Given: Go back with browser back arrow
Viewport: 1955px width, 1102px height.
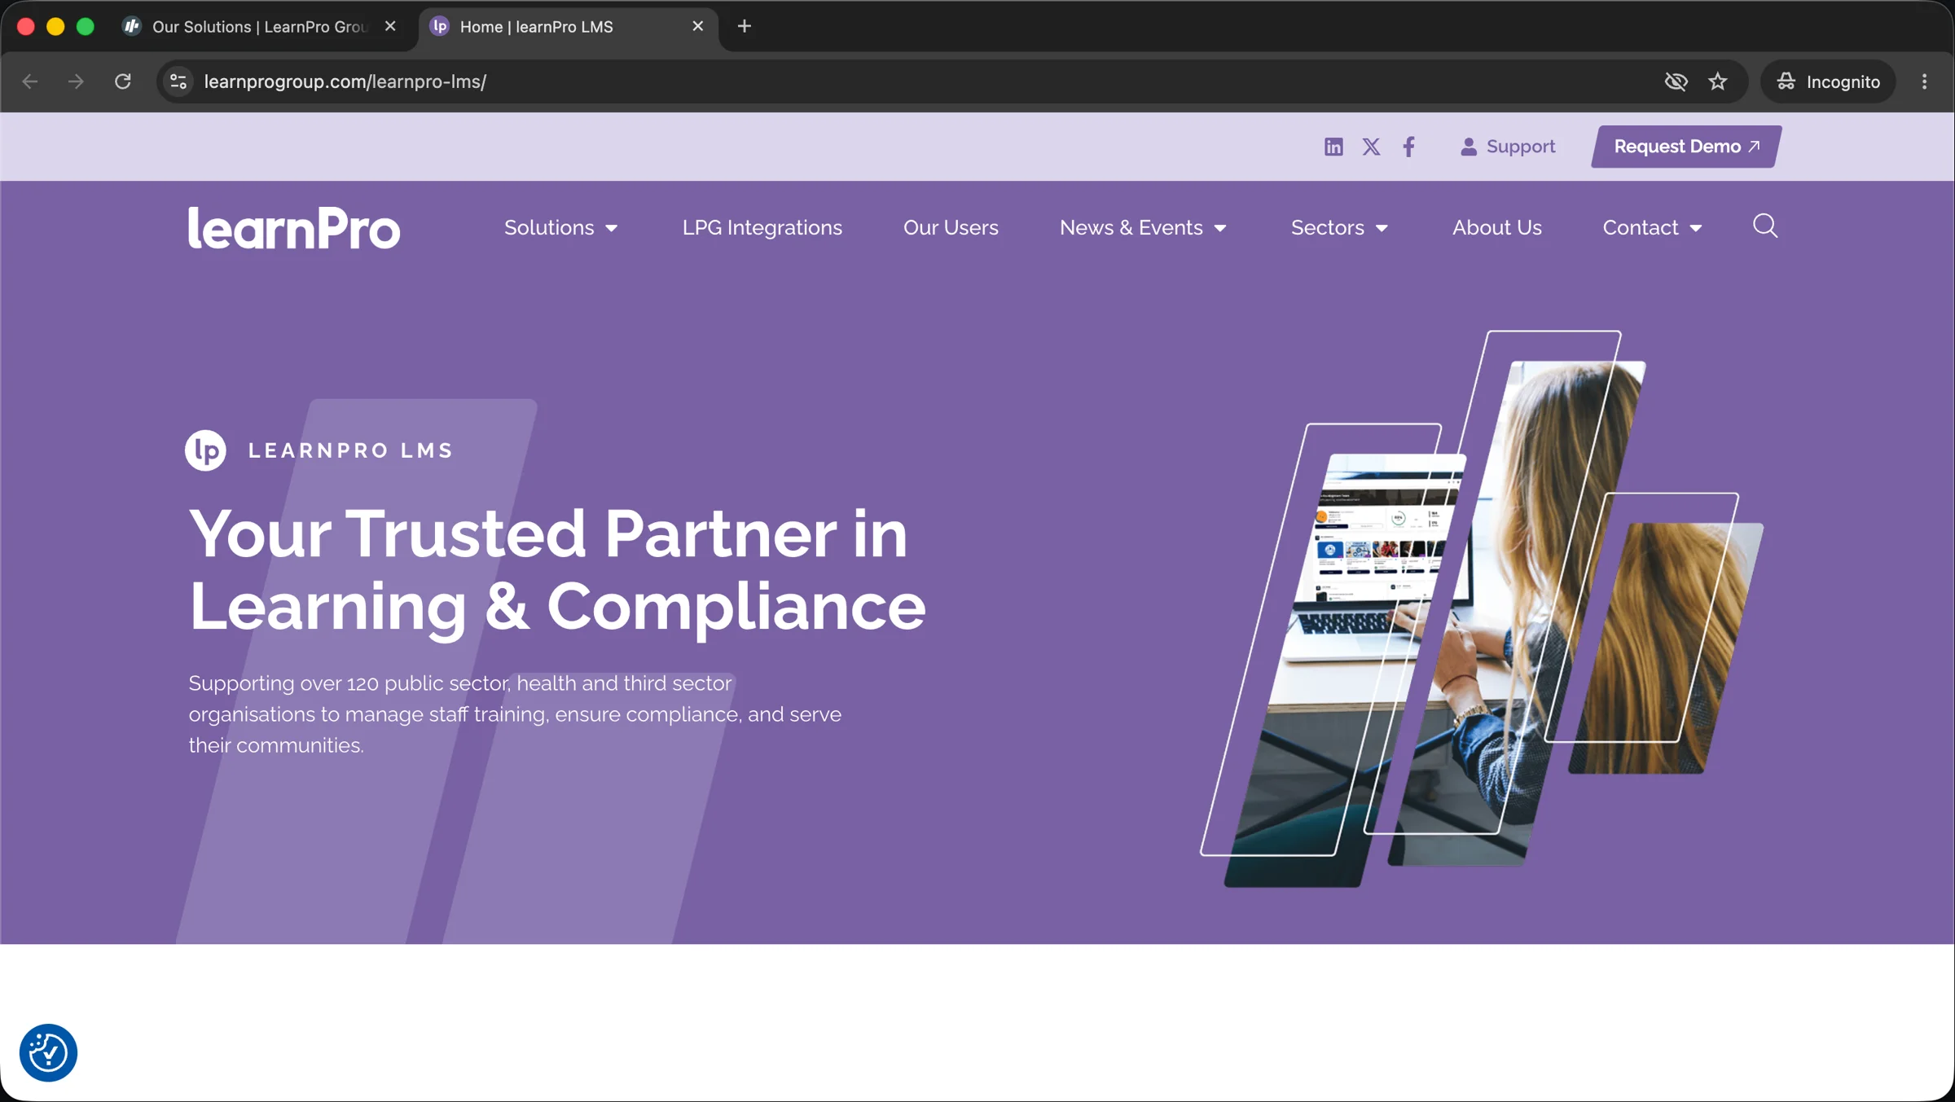Looking at the screenshot, I should click(30, 81).
